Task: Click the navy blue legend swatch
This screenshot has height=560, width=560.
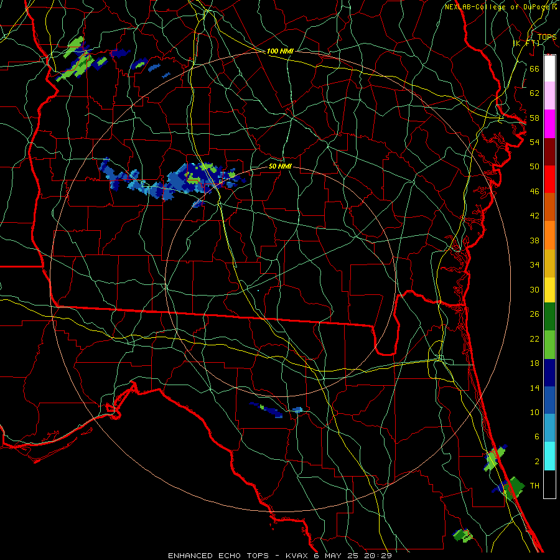Action: coord(549,373)
